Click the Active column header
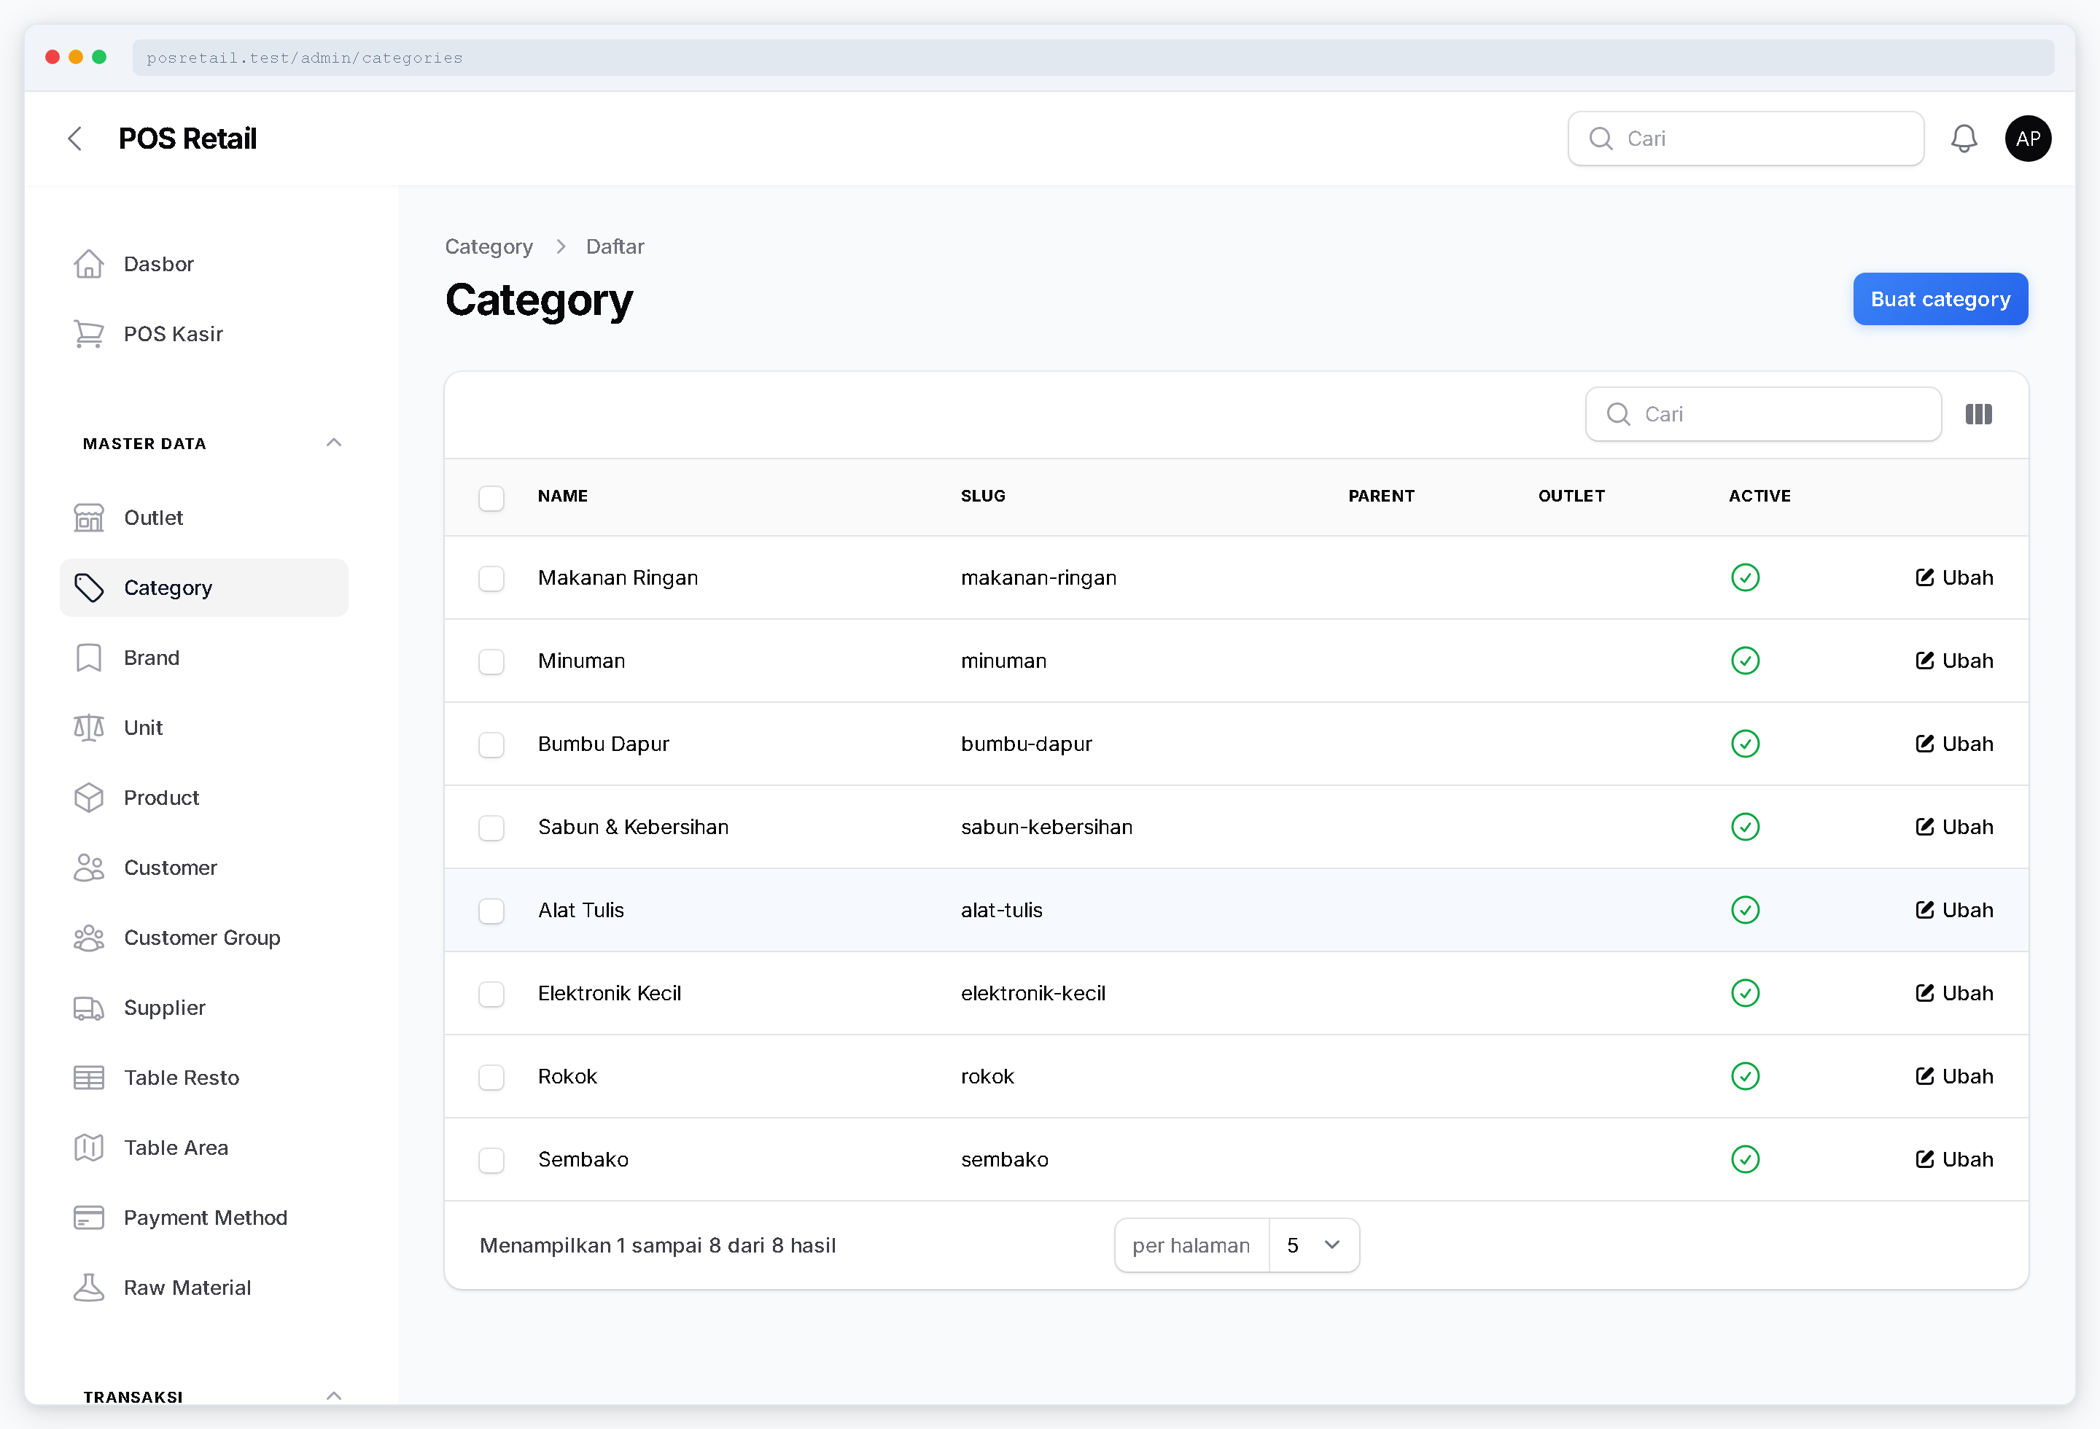This screenshot has height=1429, width=2100. coord(1759,496)
